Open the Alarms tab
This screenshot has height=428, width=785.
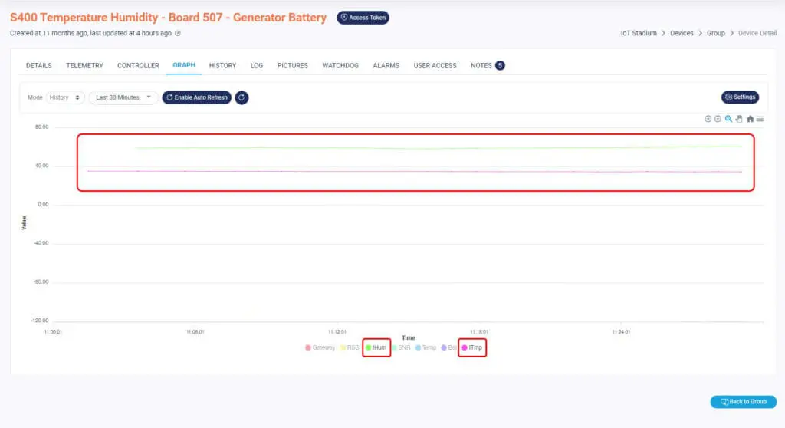click(386, 66)
